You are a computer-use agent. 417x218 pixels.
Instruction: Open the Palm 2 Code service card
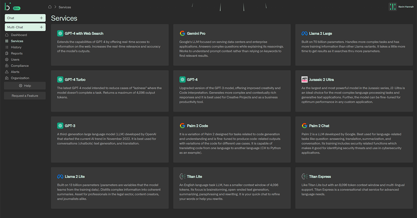click(x=232, y=139)
